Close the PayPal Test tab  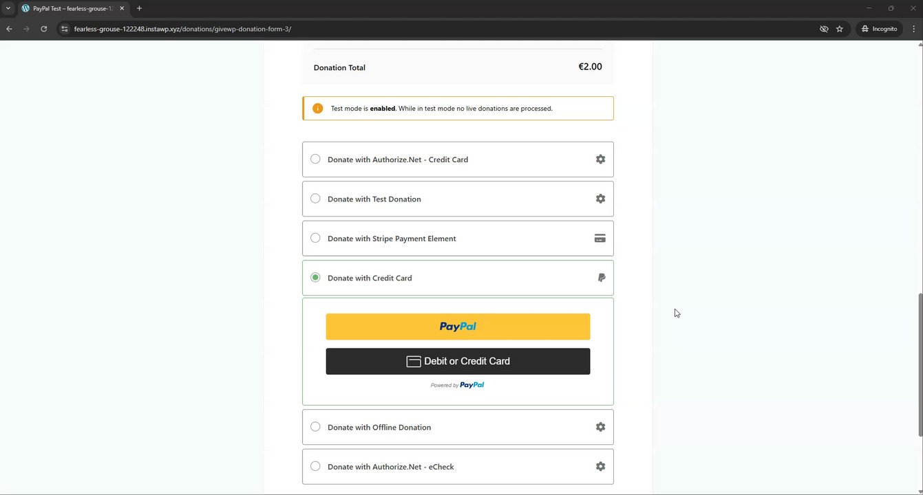[x=122, y=8]
